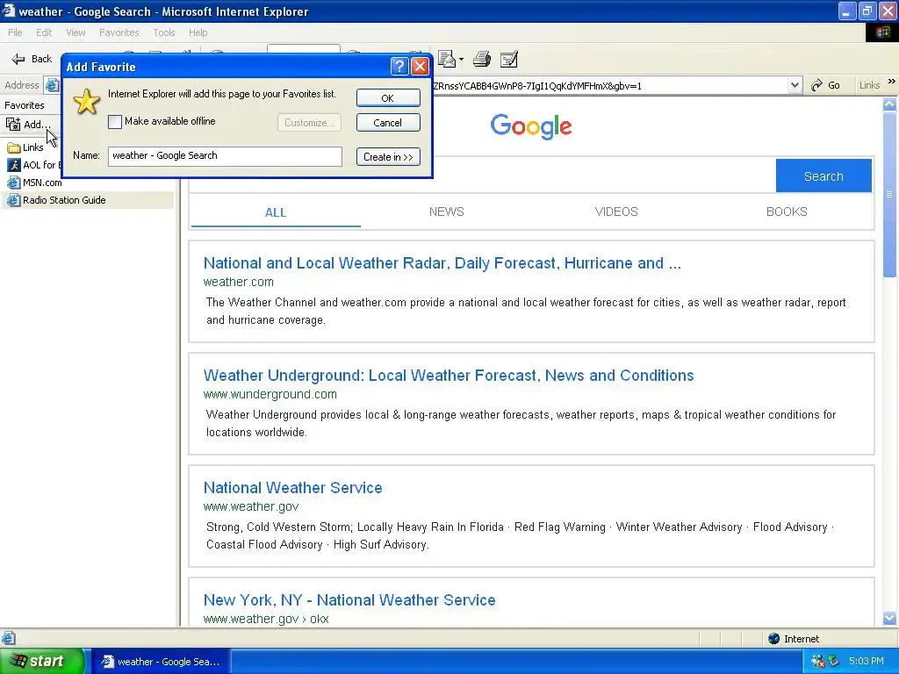Image resolution: width=899 pixels, height=674 pixels.
Task: Click the Windows flag throbber icon
Action: coord(882,32)
